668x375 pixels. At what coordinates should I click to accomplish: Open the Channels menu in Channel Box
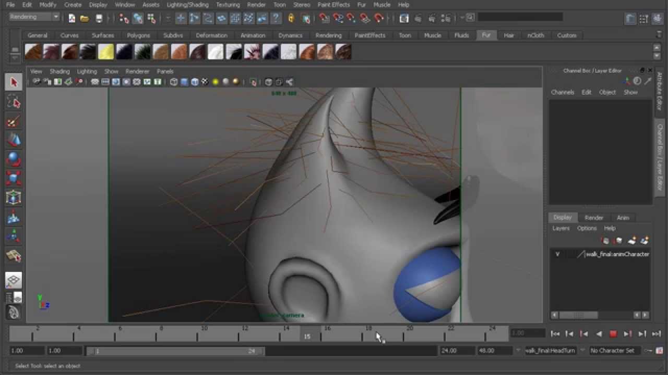563,92
